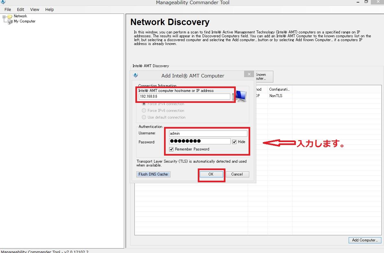Image resolution: width=384 pixels, height=253 pixels.
Task: Close the Add Intel AMT Computer dialog
Action: 249,74
